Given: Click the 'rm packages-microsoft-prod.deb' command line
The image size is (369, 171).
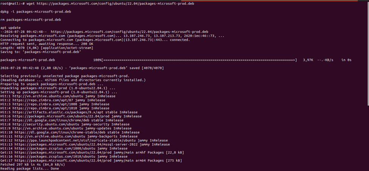Looking at the screenshot, I should (x=31, y=20).
